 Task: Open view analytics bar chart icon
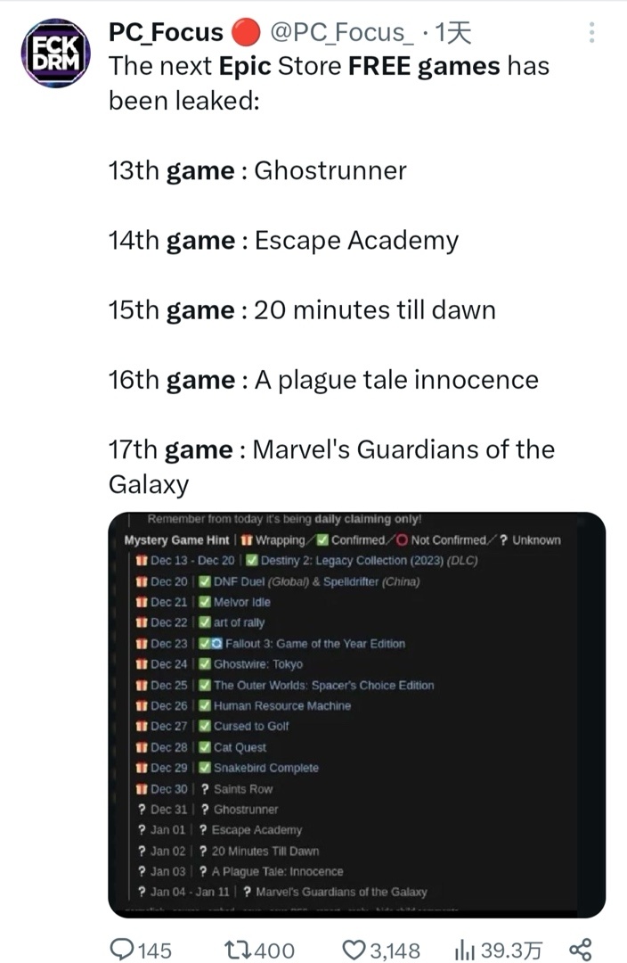[x=465, y=950]
